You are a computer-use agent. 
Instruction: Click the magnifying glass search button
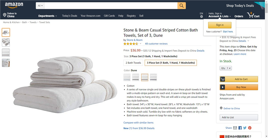[182, 6]
